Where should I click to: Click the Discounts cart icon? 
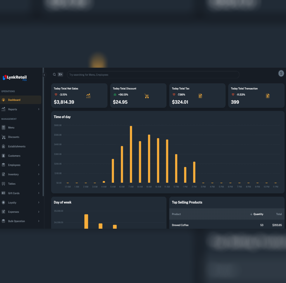tap(3, 137)
